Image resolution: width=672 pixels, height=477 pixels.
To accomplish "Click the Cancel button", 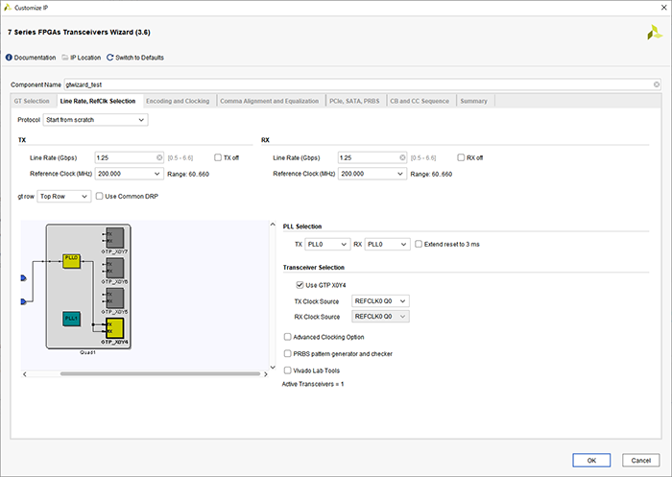I will (x=640, y=461).
